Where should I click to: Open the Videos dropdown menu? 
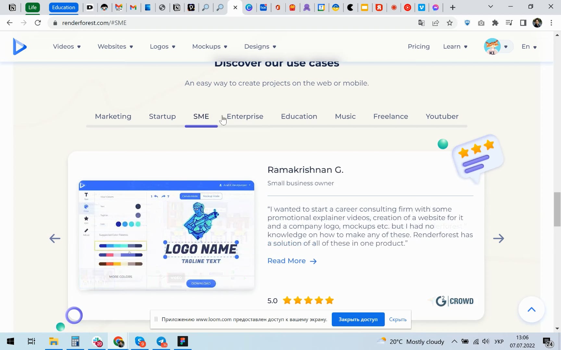[x=67, y=46]
